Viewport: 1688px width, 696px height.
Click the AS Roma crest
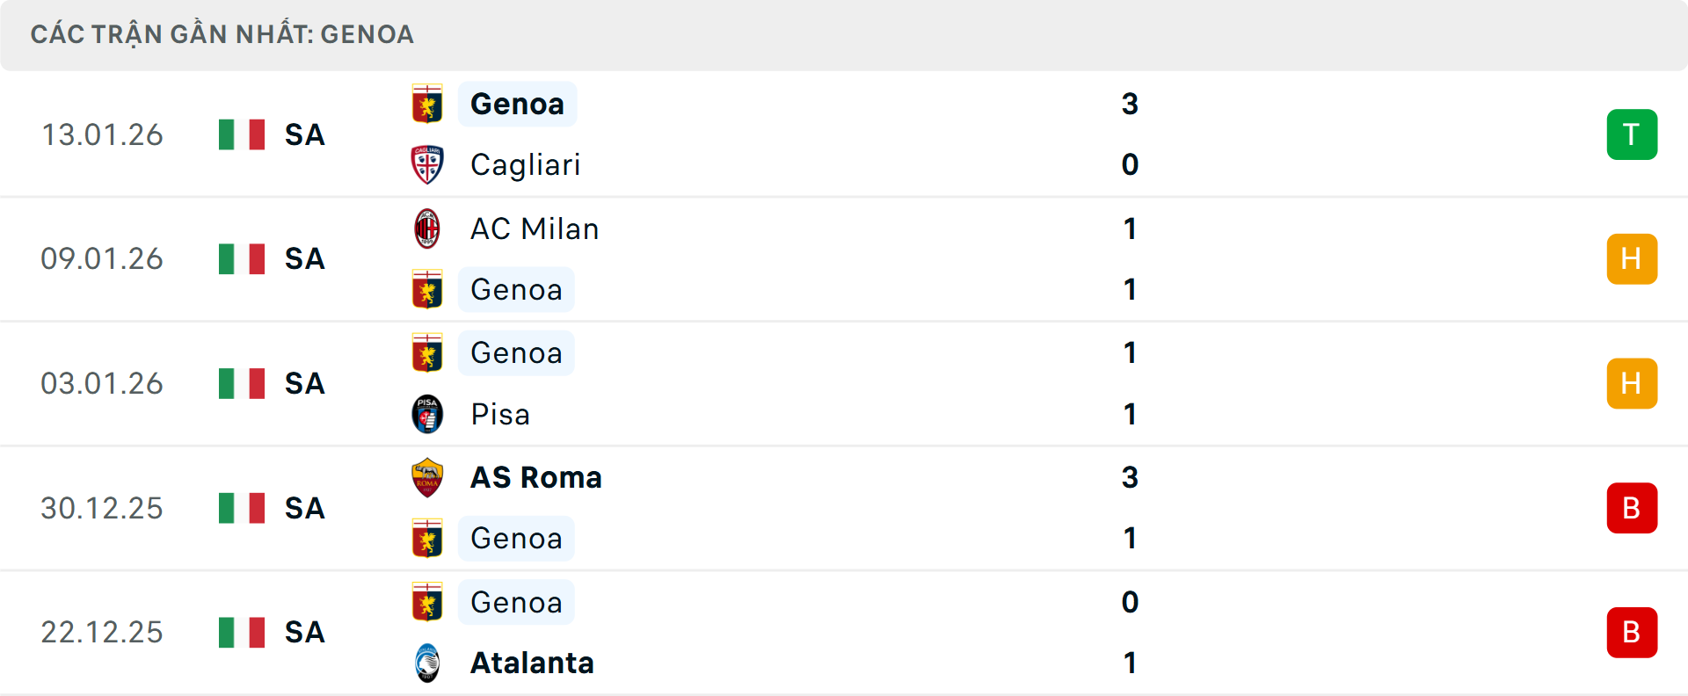coord(428,477)
